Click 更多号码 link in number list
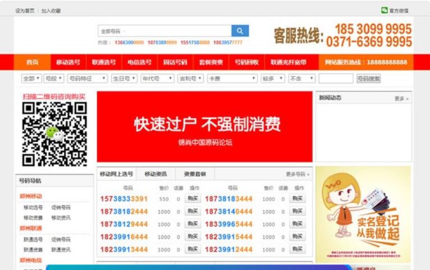 298,174
